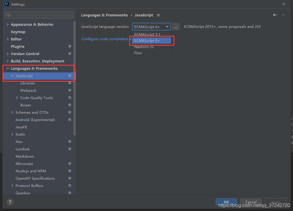Screen dimensions: 293x211
Task: Click the search magnifier icon in settings search
Action: pyautogui.click(x=9, y=15)
